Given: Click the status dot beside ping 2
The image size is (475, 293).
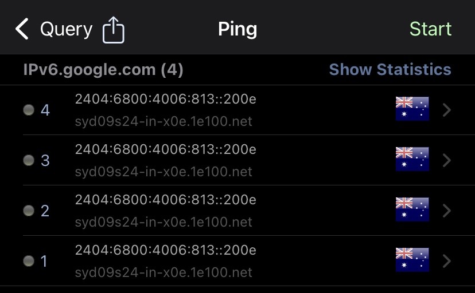Looking at the screenshot, I should (28, 211).
